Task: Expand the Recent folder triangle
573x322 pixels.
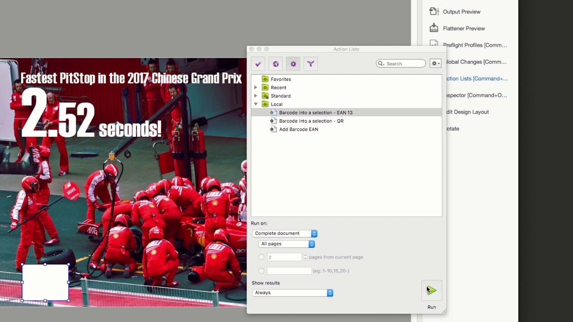Action: (x=256, y=88)
